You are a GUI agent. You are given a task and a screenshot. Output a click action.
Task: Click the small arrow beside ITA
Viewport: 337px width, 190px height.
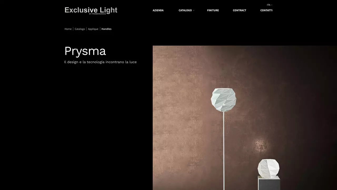click(x=272, y=5)
